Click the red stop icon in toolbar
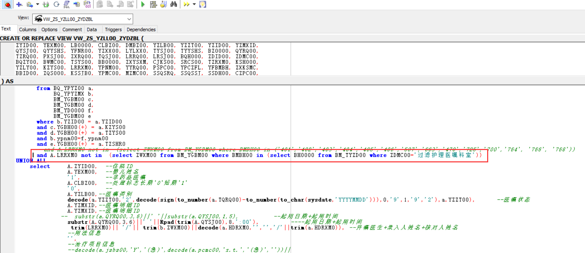This screenshot has width=585, height=253. (x=8, y=4)
